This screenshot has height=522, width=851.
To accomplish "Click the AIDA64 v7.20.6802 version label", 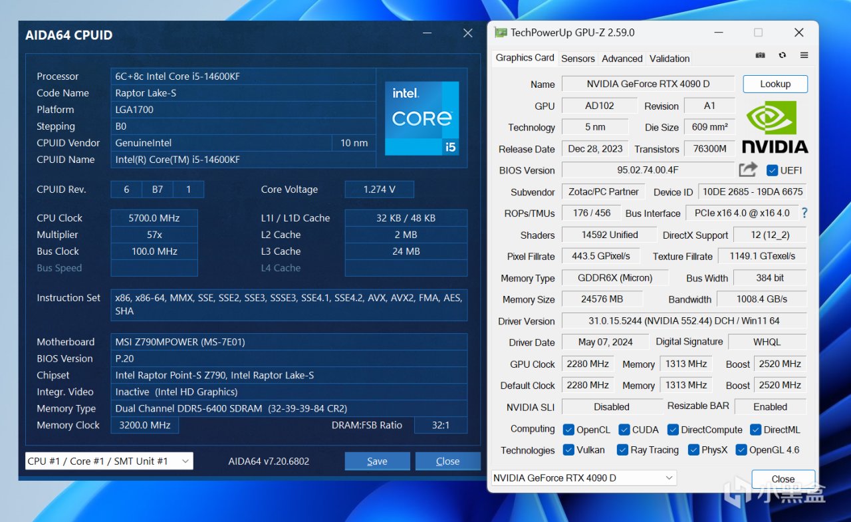I will 269,461.
